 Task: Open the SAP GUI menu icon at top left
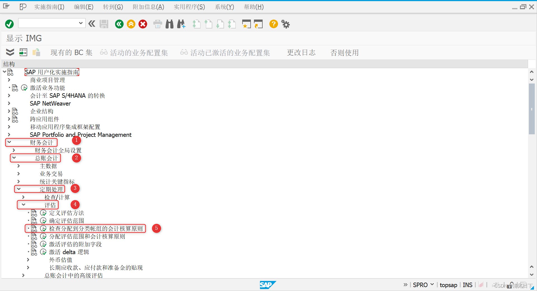pos(6,6)
